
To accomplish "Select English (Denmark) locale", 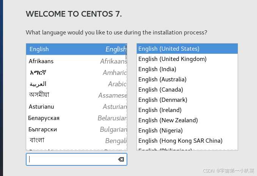I will [x=187, y=100].
